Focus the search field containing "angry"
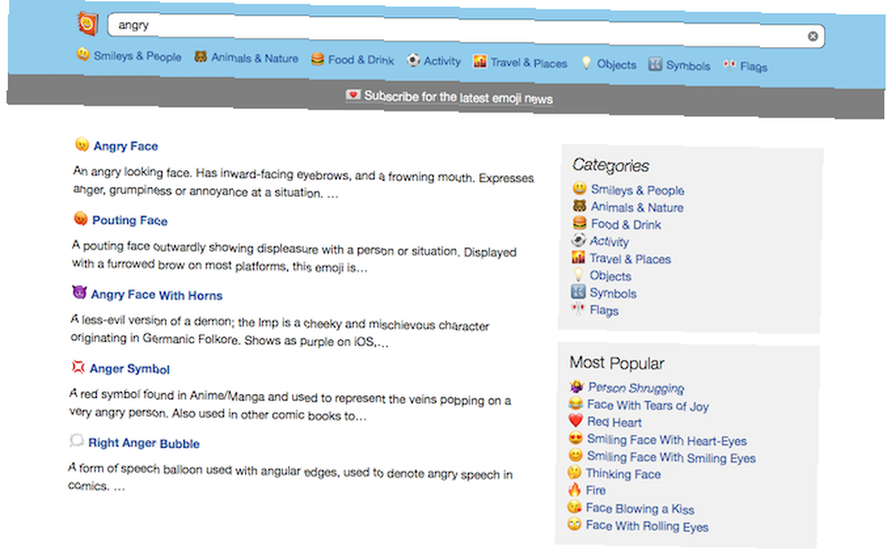Viewport: 887px width, 558px height. pyautogui.click(x=466, y=30)
